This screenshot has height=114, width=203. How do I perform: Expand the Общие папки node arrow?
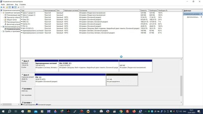(3, 20)
